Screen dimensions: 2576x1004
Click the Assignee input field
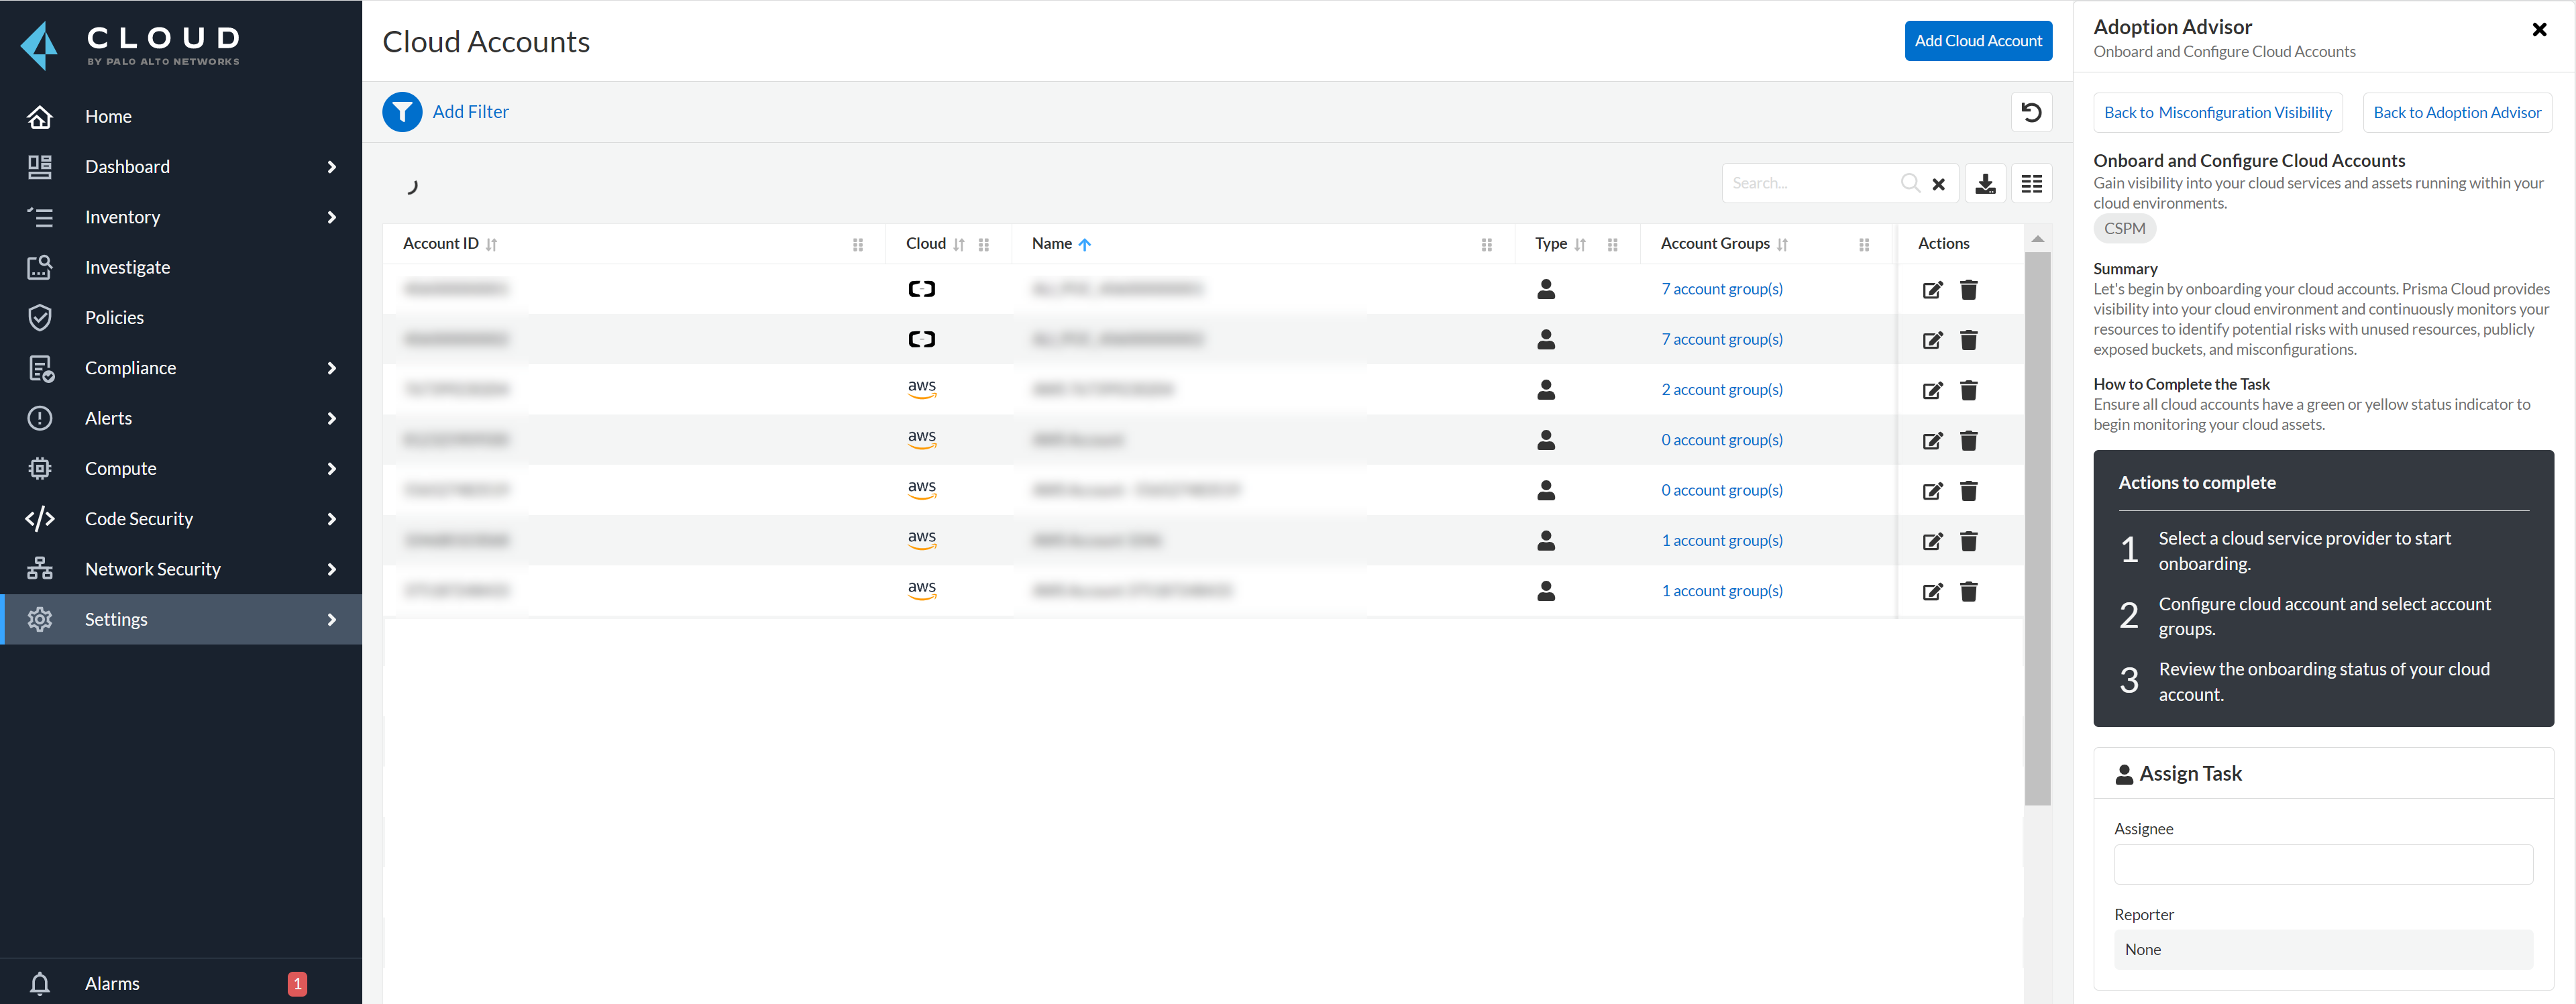tap(2322, 864)
